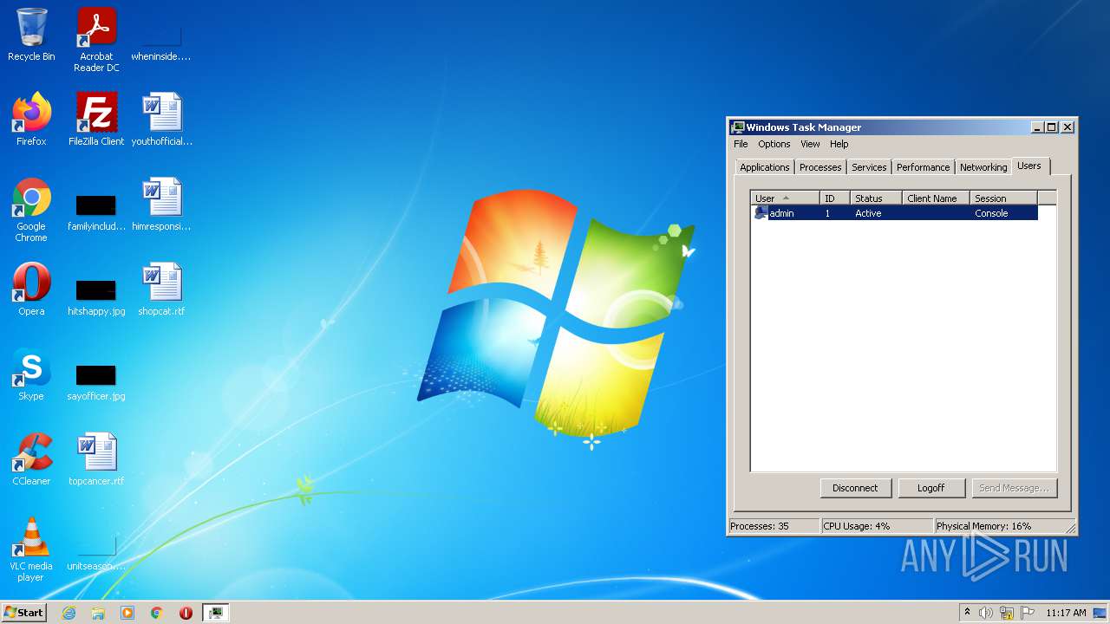The height and width of the screenshot is (624, 1110).
Task: Open Help menu in Task Manager
Action: click(x=839, y=144)
